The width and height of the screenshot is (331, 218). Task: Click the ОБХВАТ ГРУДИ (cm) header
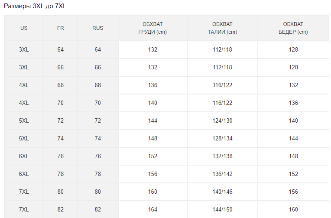(153, 28)
